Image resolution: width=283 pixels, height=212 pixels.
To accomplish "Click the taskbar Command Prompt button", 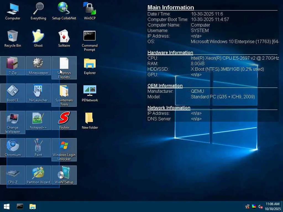I will tap(20, 206).
